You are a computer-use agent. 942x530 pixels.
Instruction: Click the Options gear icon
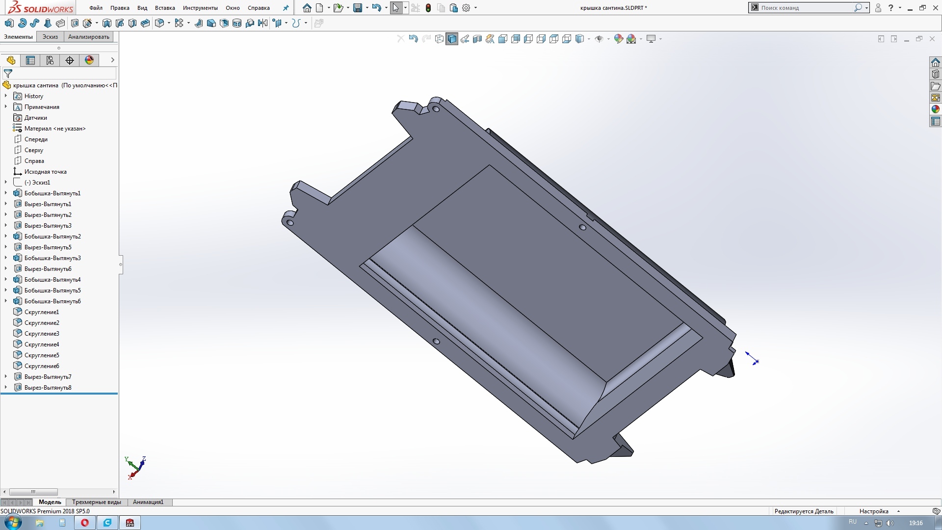coord(467,8)
